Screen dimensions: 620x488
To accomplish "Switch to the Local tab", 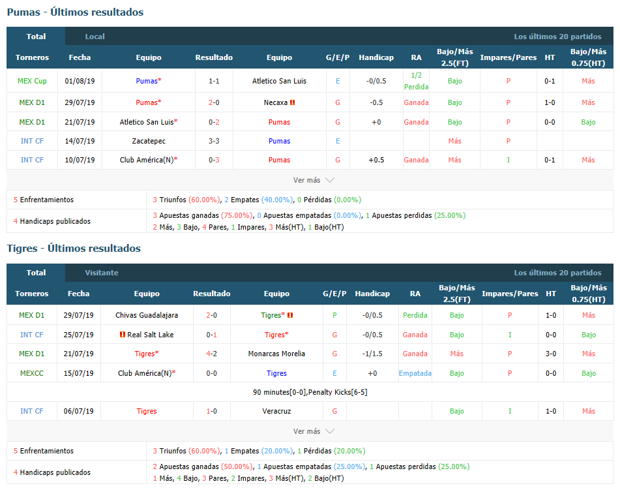I will [95, 37].
